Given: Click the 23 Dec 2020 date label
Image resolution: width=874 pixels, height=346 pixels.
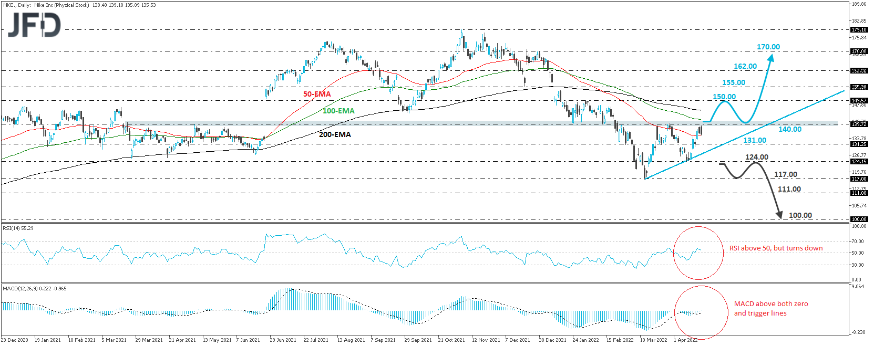Looking at the screenshot, I should [15, 340].
